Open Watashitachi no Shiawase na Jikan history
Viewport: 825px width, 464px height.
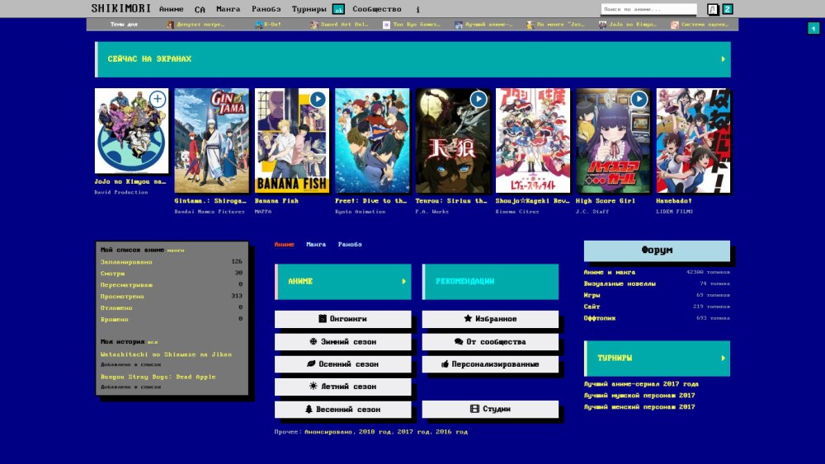tap(166, 354)
